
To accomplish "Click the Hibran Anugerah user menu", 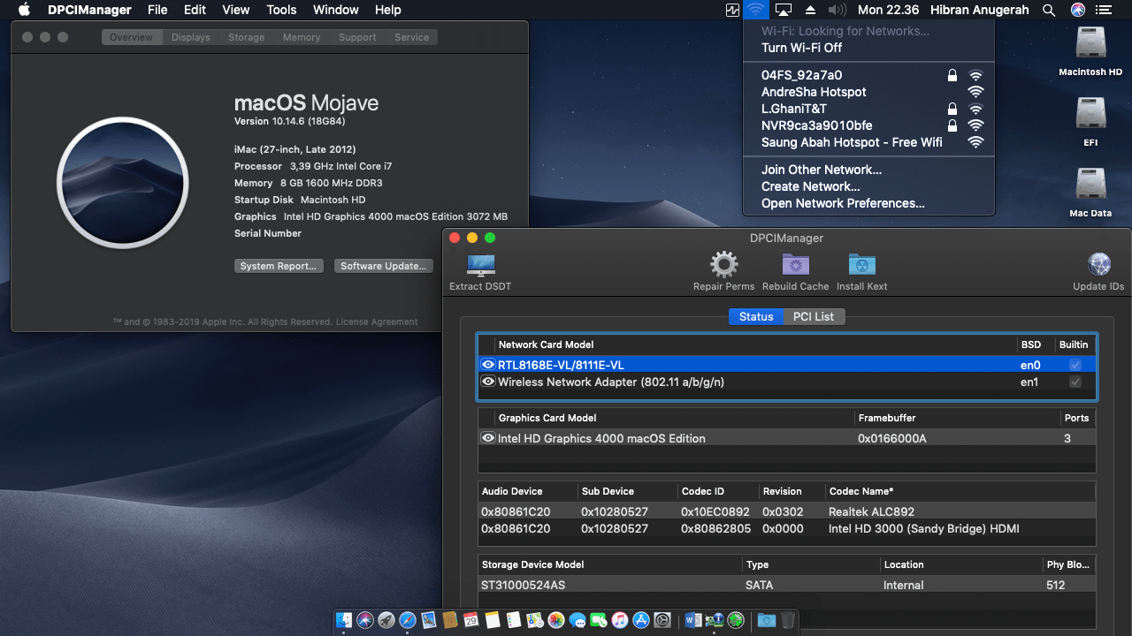I will pos(980,10).
